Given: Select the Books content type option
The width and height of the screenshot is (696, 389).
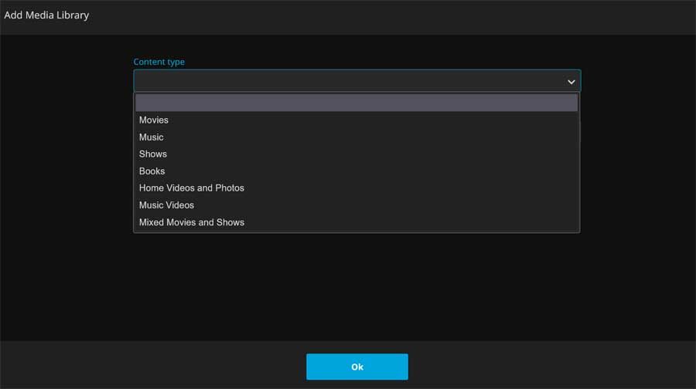Looking at the screenshot, I should 357,171.
